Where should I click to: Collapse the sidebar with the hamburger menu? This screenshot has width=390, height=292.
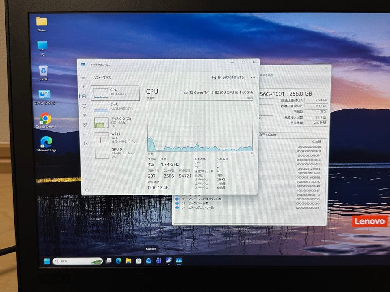click(83, 76)
